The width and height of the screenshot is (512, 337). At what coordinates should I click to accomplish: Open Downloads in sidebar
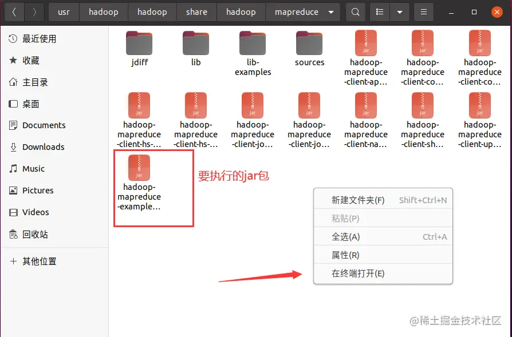coord(54,147)
